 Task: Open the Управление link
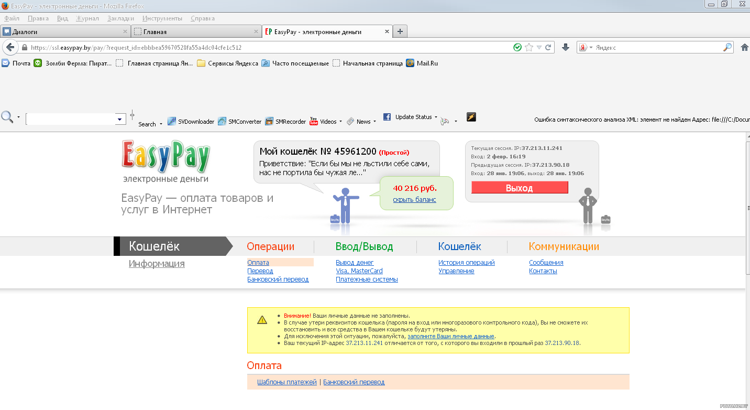coord(456,271)
